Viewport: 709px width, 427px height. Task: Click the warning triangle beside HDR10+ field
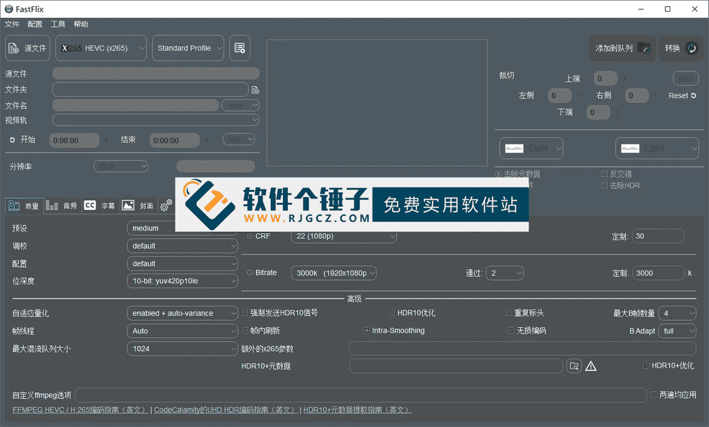click(591, 365)
